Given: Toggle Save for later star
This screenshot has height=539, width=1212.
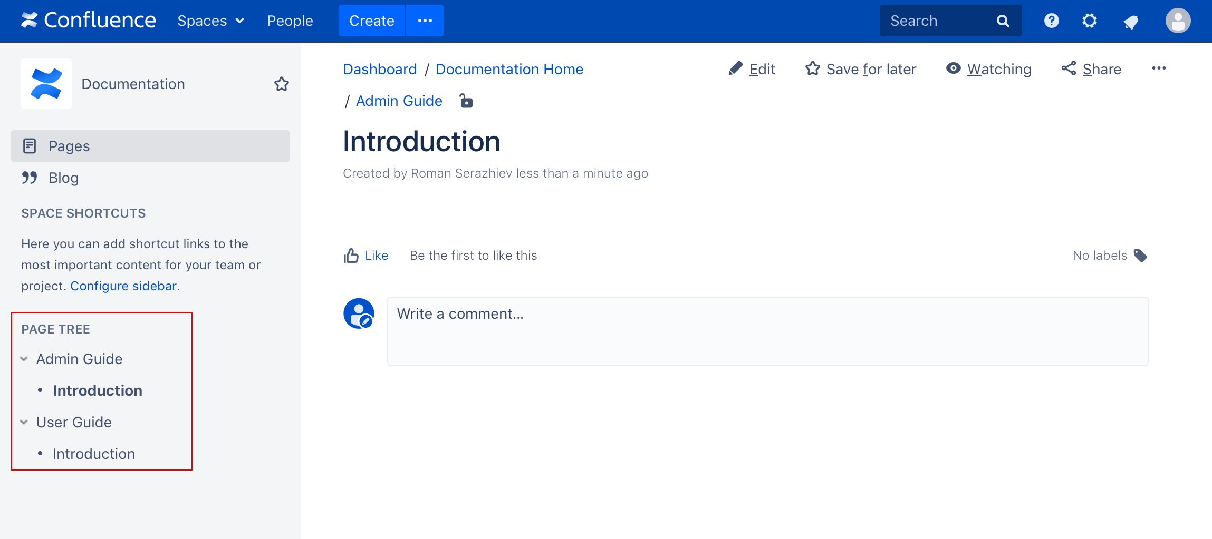Looking at the screenshot, I should pyautogui.click(x=861, y=69).
